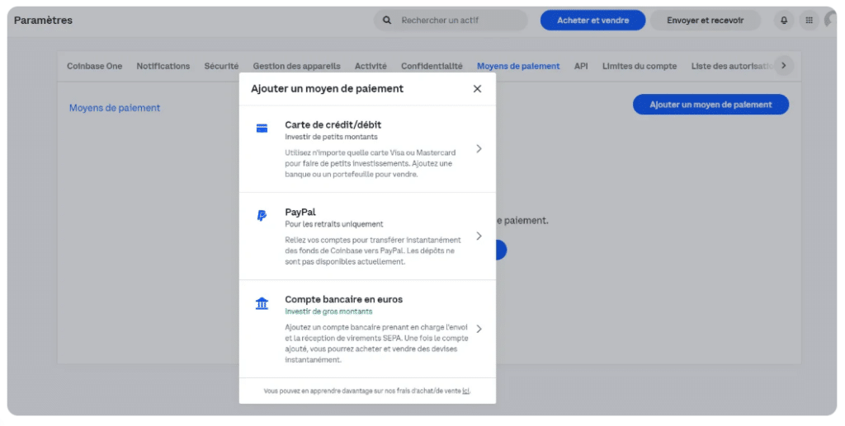This screenshot has width=845, height=426.
Task: Click the Envoyer et recevoir button
Action: [x=705, y=21]
